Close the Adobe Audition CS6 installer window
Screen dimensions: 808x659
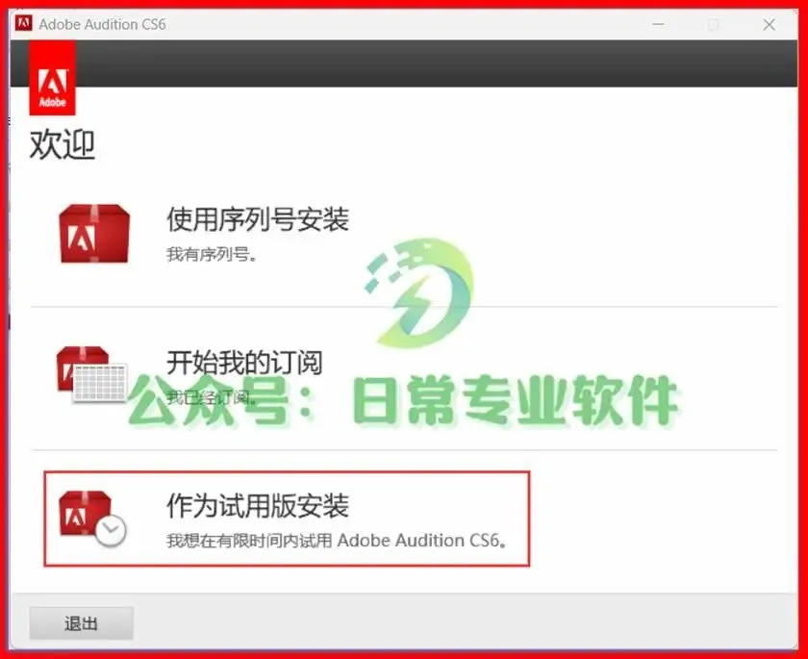pos(770,24)
